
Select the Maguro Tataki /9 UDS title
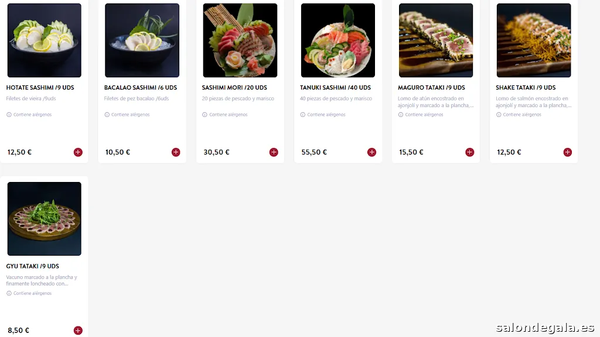(x=431, y=88)
